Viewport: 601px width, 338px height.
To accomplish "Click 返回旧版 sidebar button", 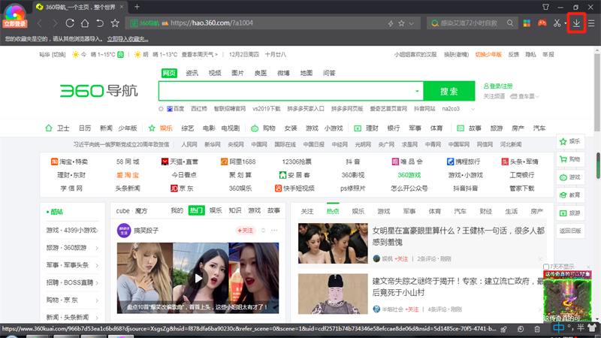I will [x=570, y=231].
